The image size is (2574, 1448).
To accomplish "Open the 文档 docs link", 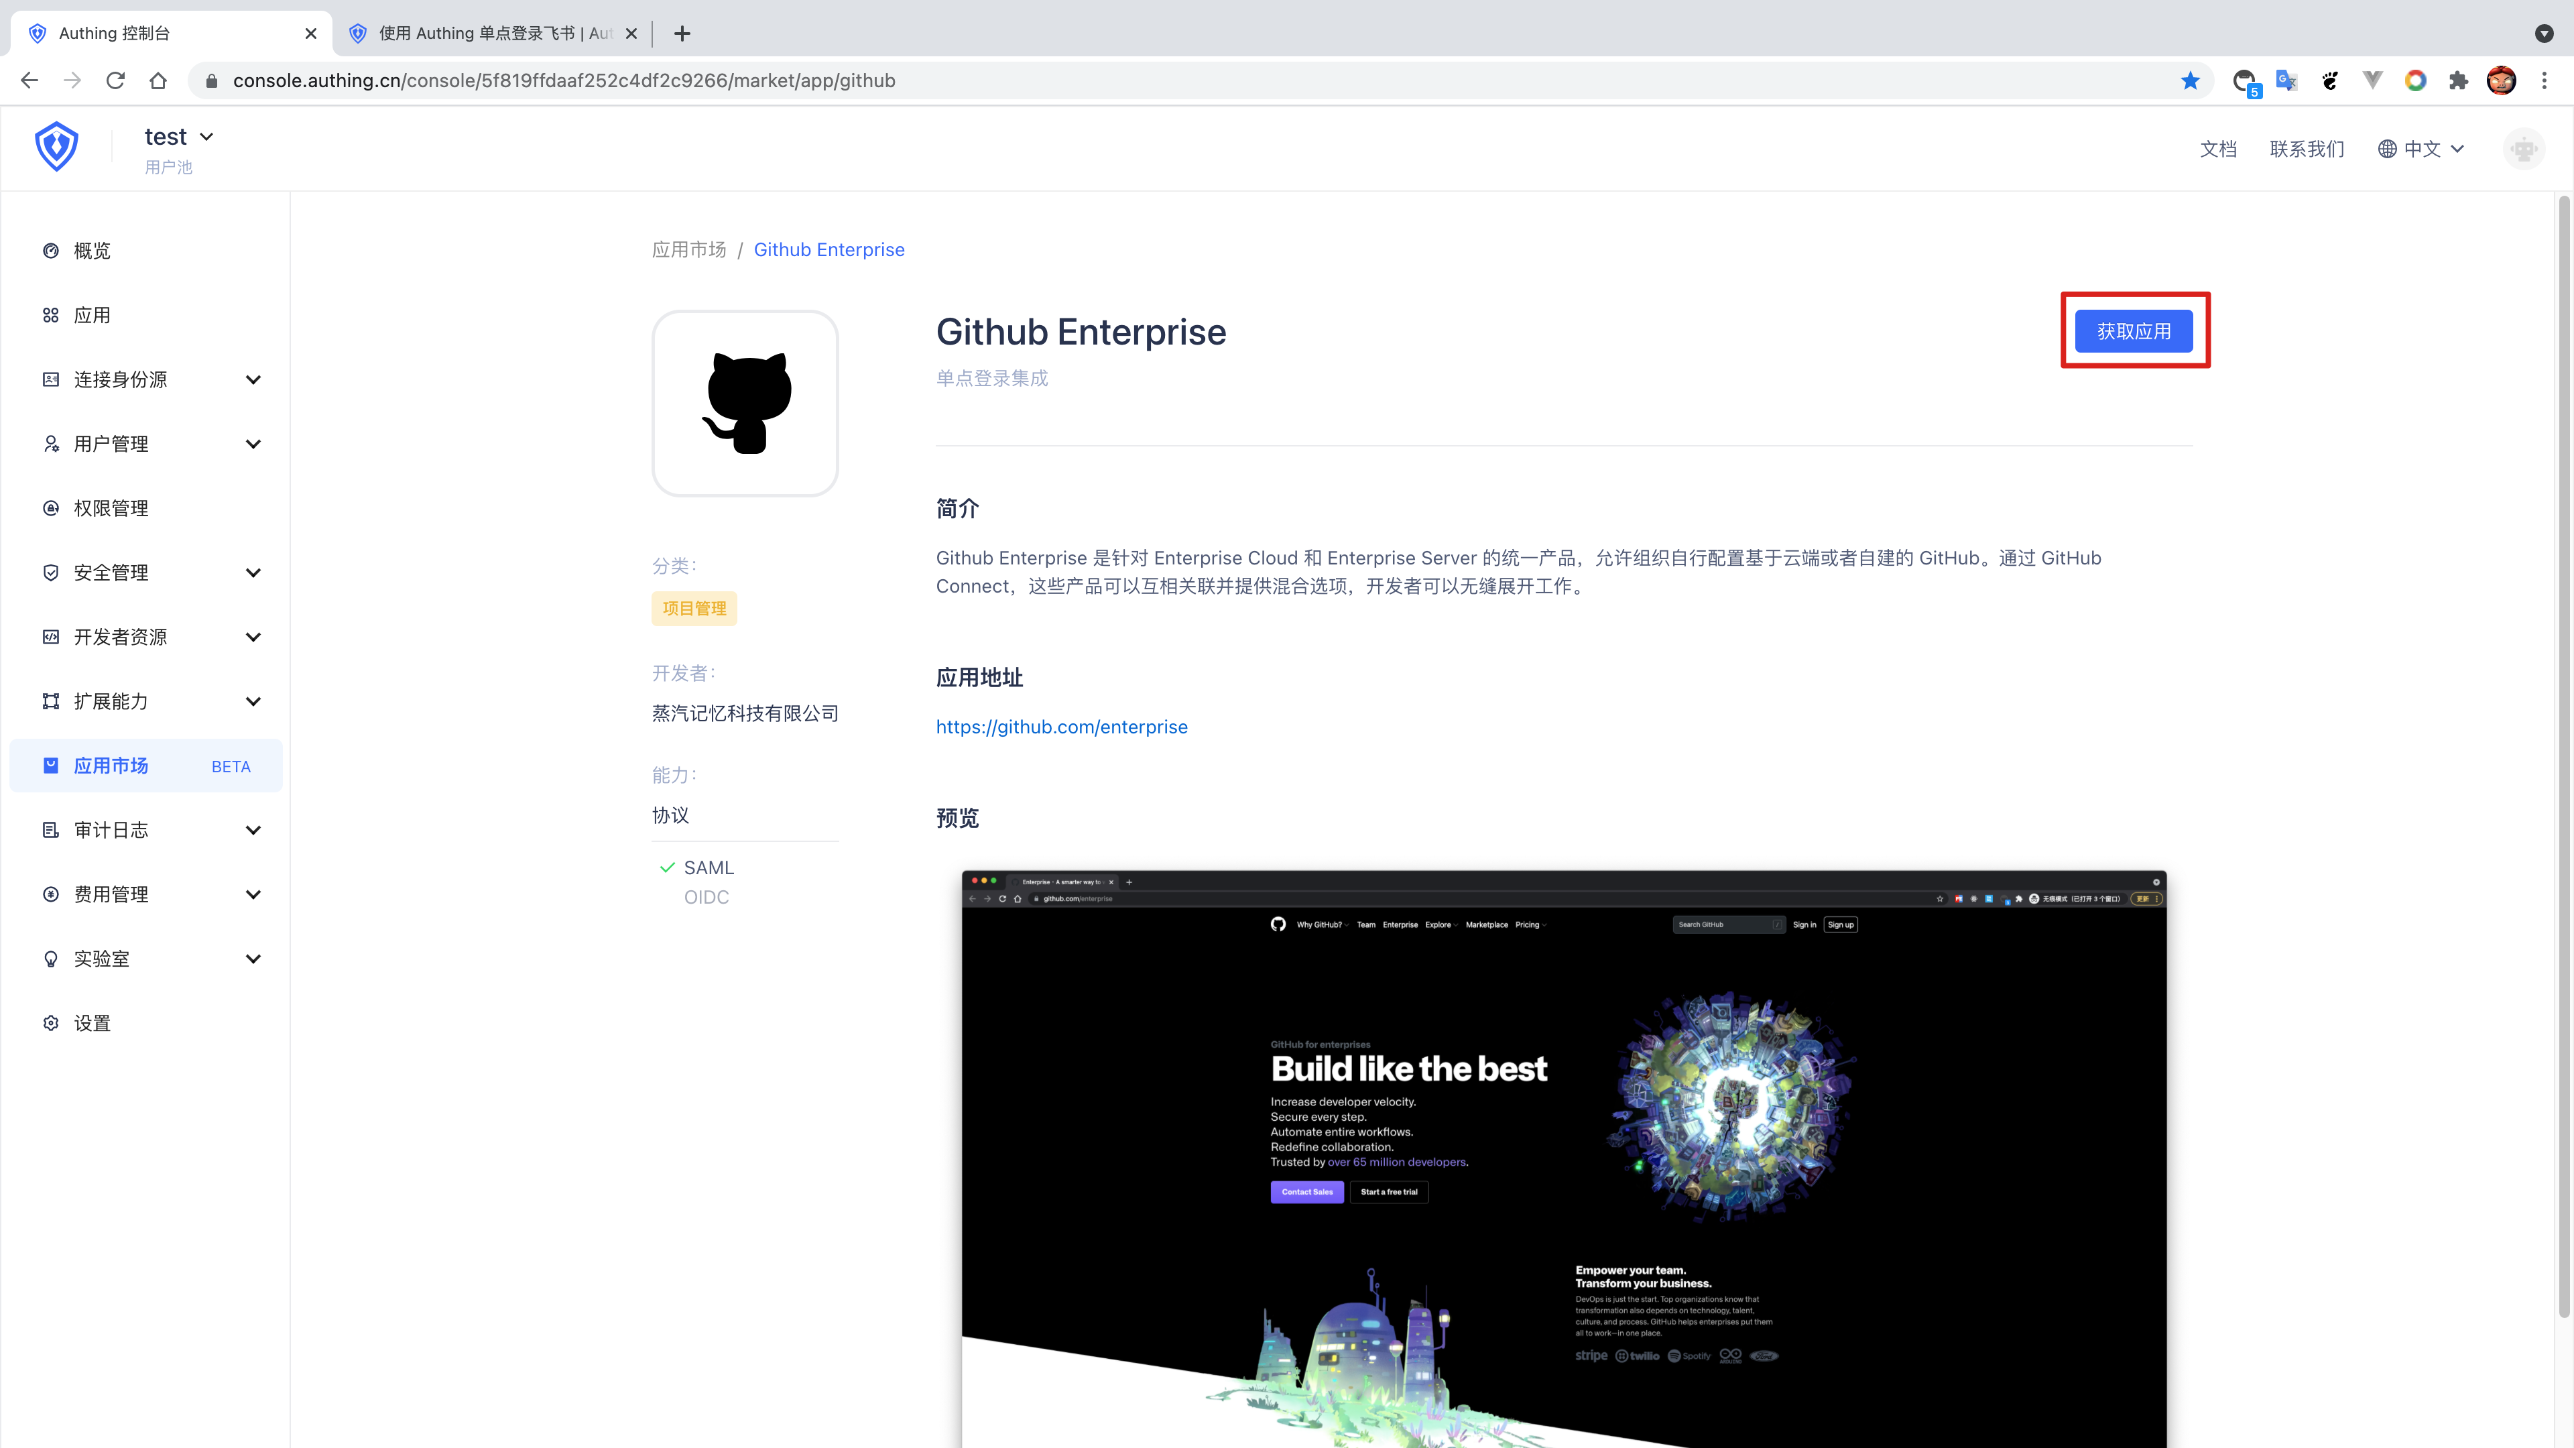I will click(2218, 149).
